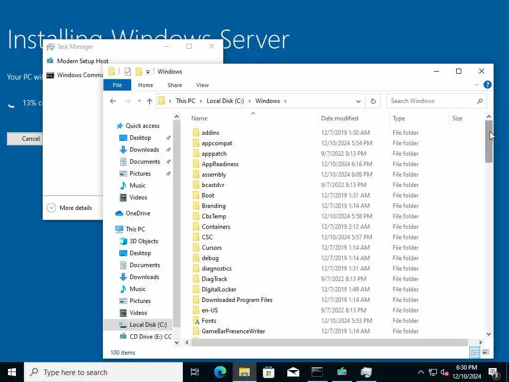This screenshot has width=509, height=382.
Task: Select the GameBarPresenceWriter folder
Action: point(234,331)
